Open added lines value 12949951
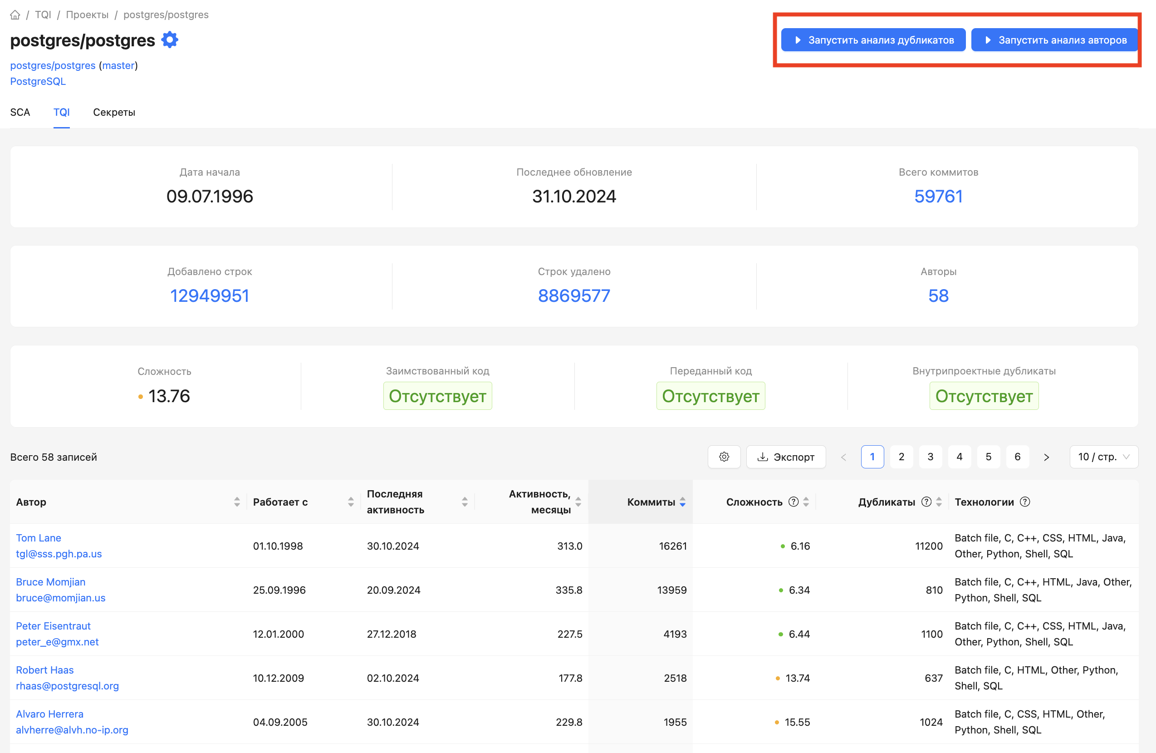The height and width of the screenshot is (753, 1156). (x=209, y=295)
